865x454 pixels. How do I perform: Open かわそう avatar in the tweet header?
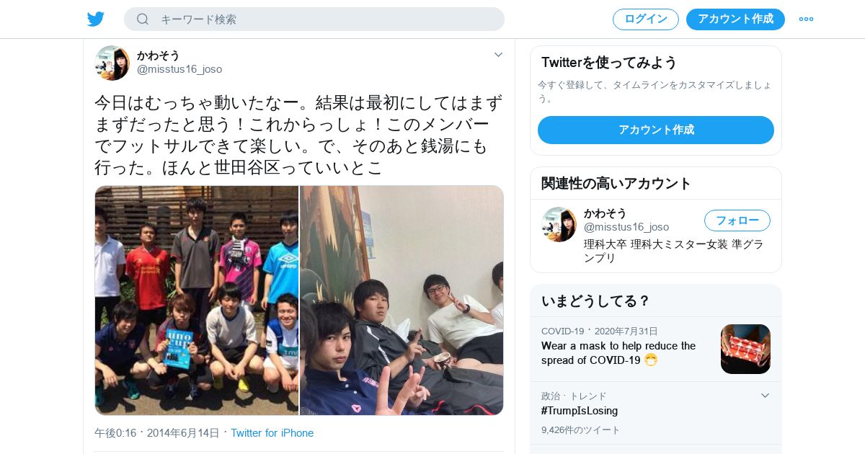[112, 63]
